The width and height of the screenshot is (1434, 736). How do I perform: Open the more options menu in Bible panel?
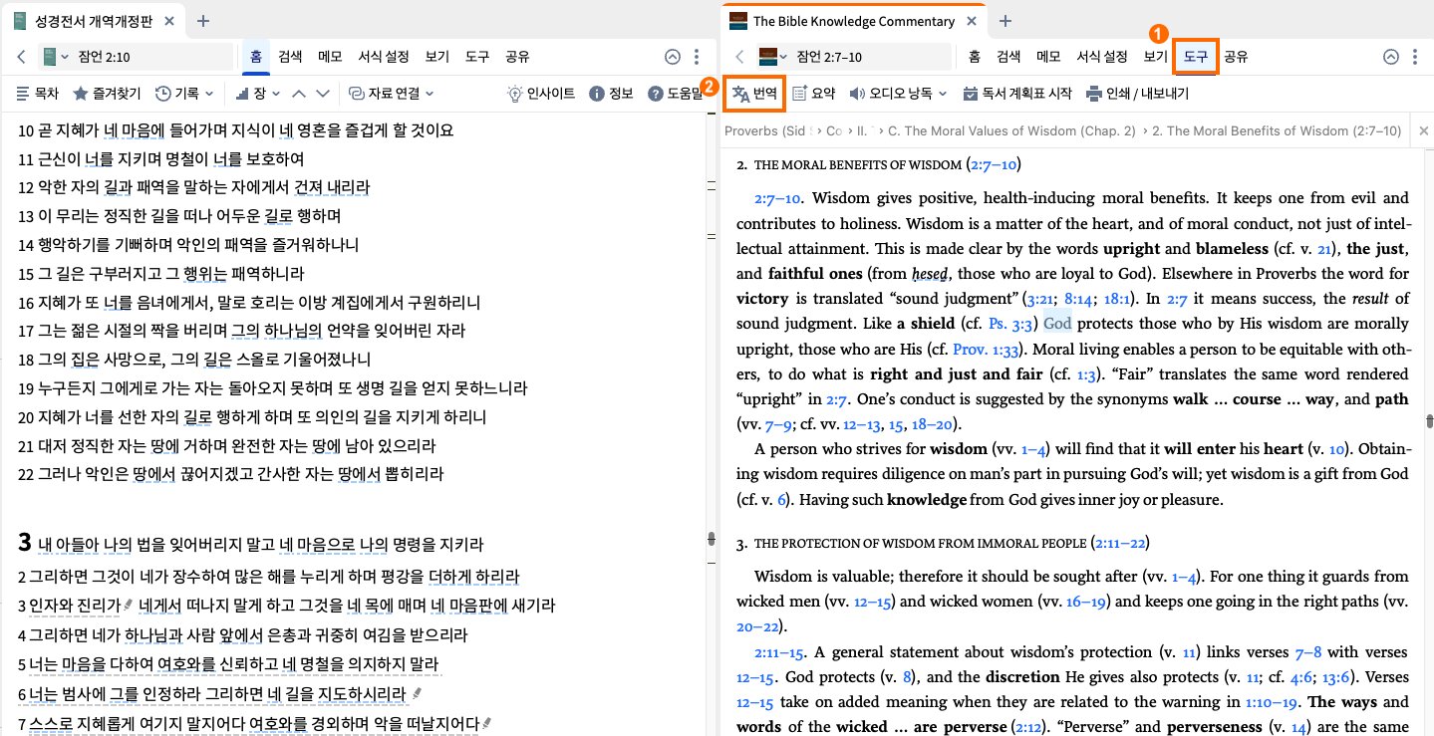pyautogui.click(x=698, y=57)
